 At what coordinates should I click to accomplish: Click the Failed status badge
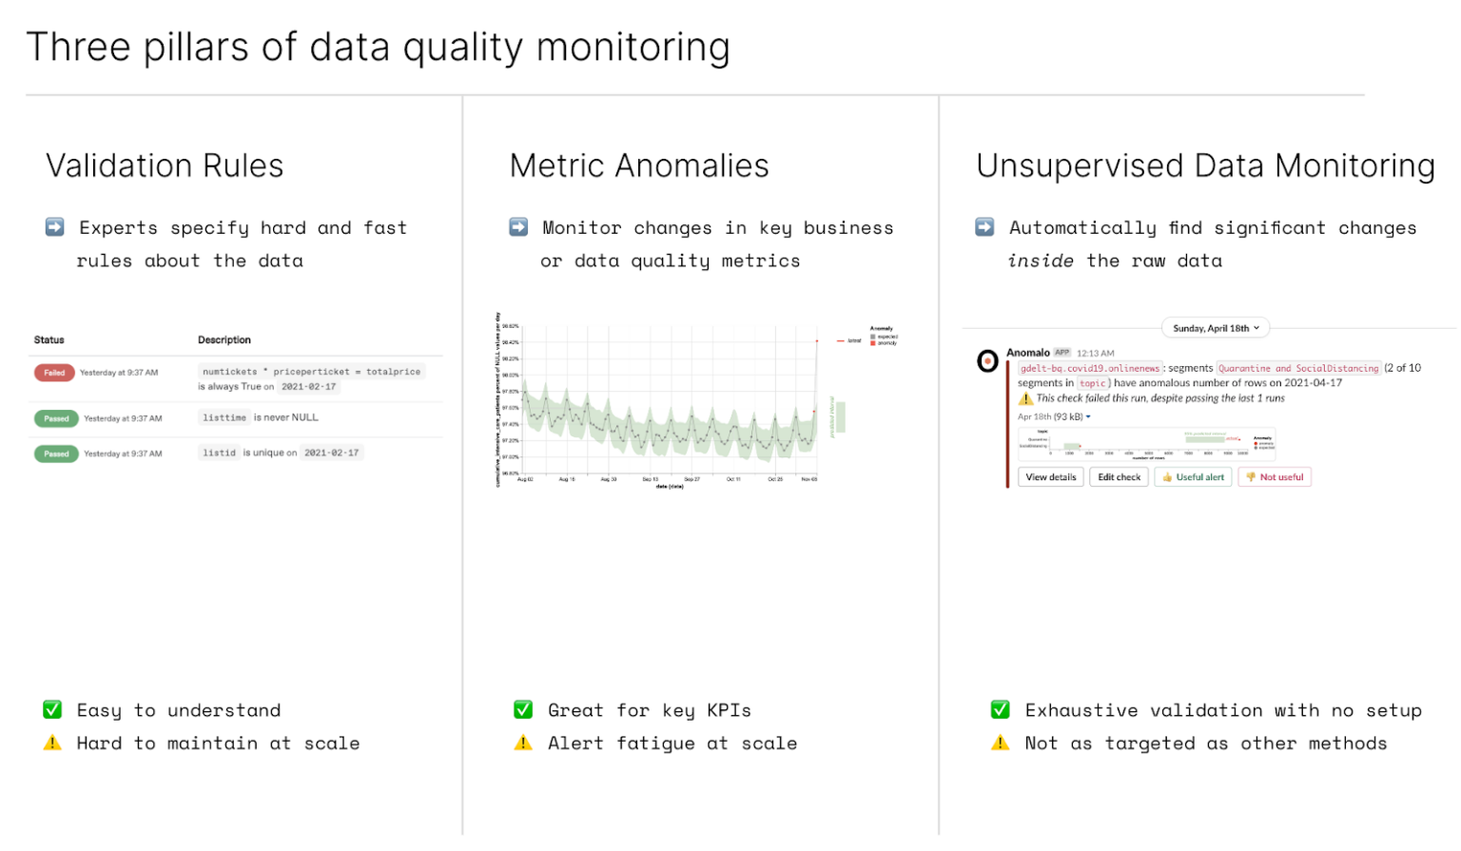point(54,372)
